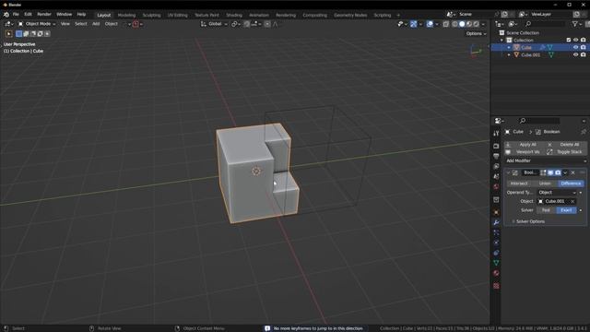Open the viewport Options dropdown
Screen dimensions: 590x332
coord(476,34)
